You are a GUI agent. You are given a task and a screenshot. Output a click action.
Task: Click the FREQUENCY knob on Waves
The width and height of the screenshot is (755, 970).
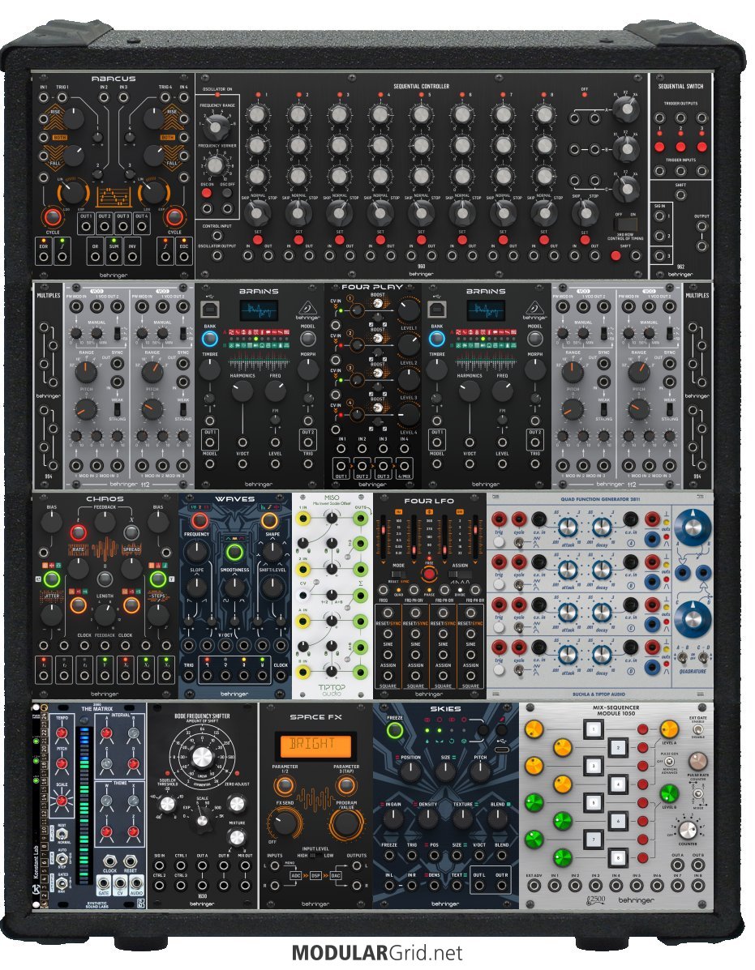196,550
